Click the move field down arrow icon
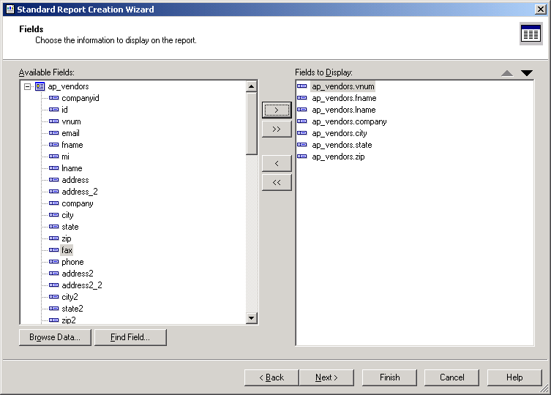 pyautogui.click(x=527, y=73)
